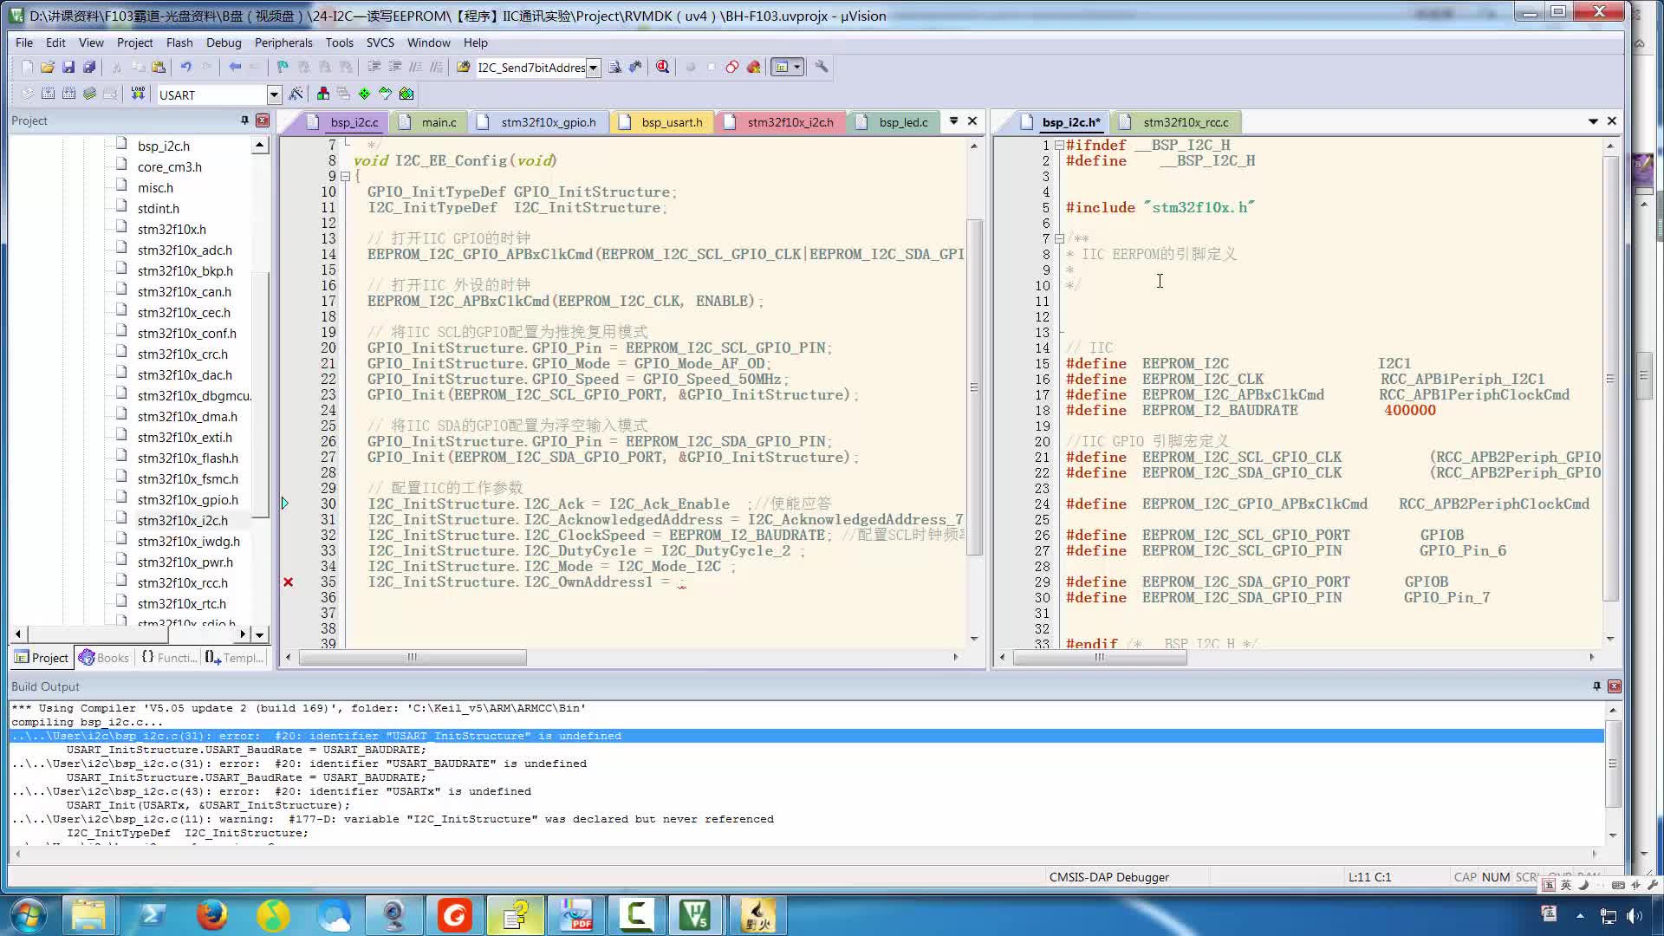Click error marker on line 35
Viewport: 1664px width, 936px height.
(288, 582)
